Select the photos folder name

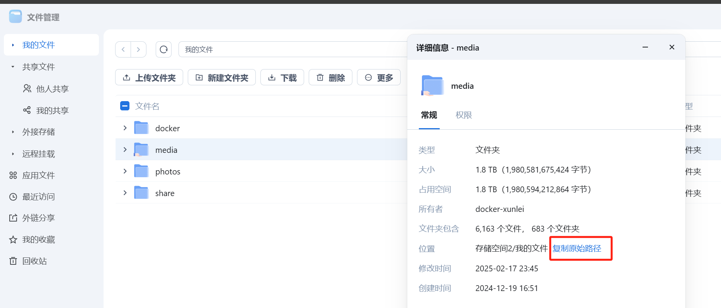tap(168, 171)
